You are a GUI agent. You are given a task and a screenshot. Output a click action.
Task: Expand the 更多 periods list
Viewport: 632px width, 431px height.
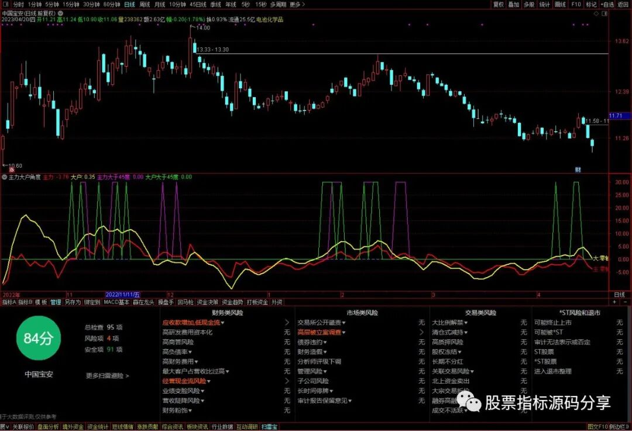coord(297,5)
